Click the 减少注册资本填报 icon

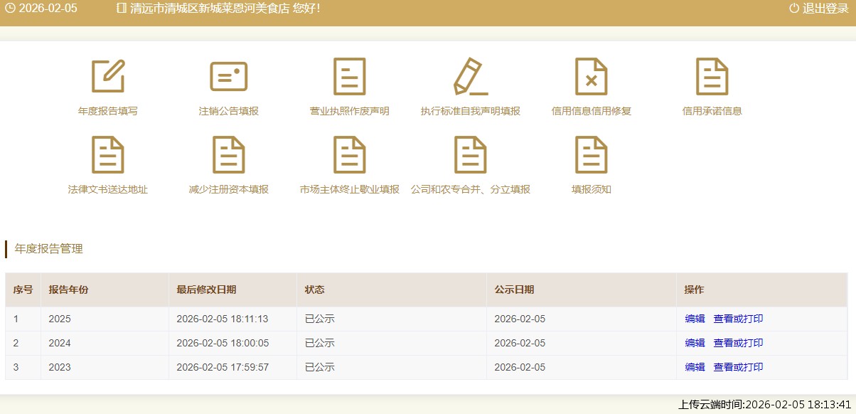pyautogui.click(x=228, y=155)
